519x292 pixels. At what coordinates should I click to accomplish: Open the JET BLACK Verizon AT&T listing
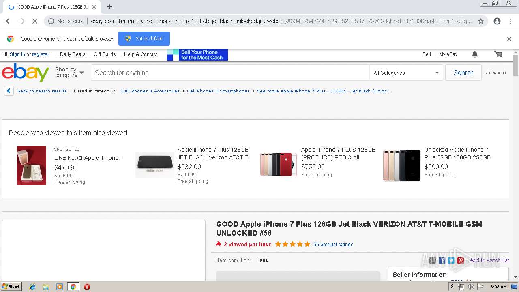tap(214, 153)
